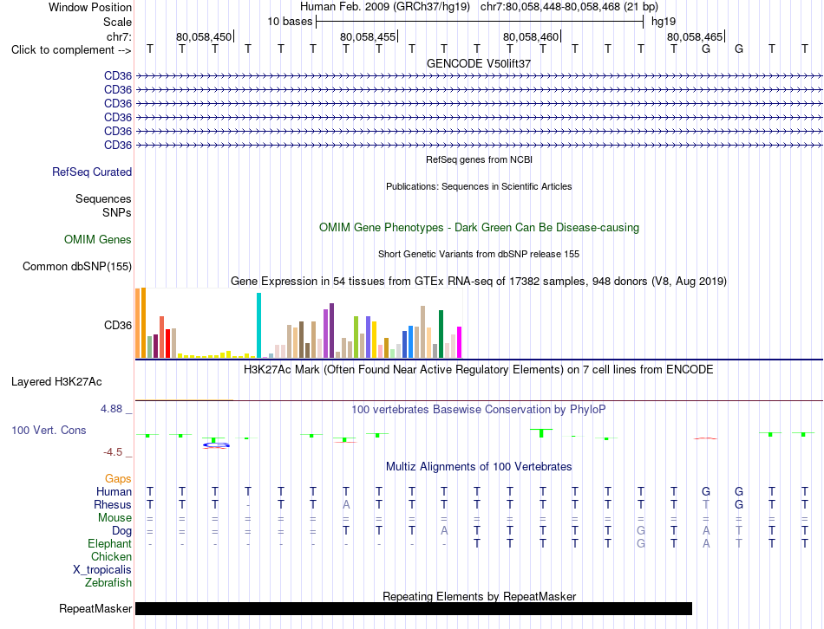Click the GTEx Gene Expression track title
Screen dimensions: 824x629
(479, 282)
